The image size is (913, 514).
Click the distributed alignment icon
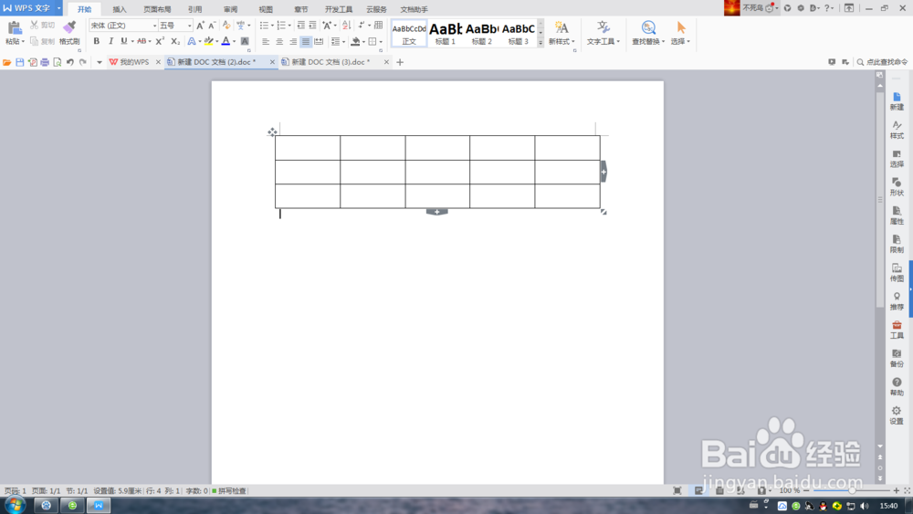[319, 41]
